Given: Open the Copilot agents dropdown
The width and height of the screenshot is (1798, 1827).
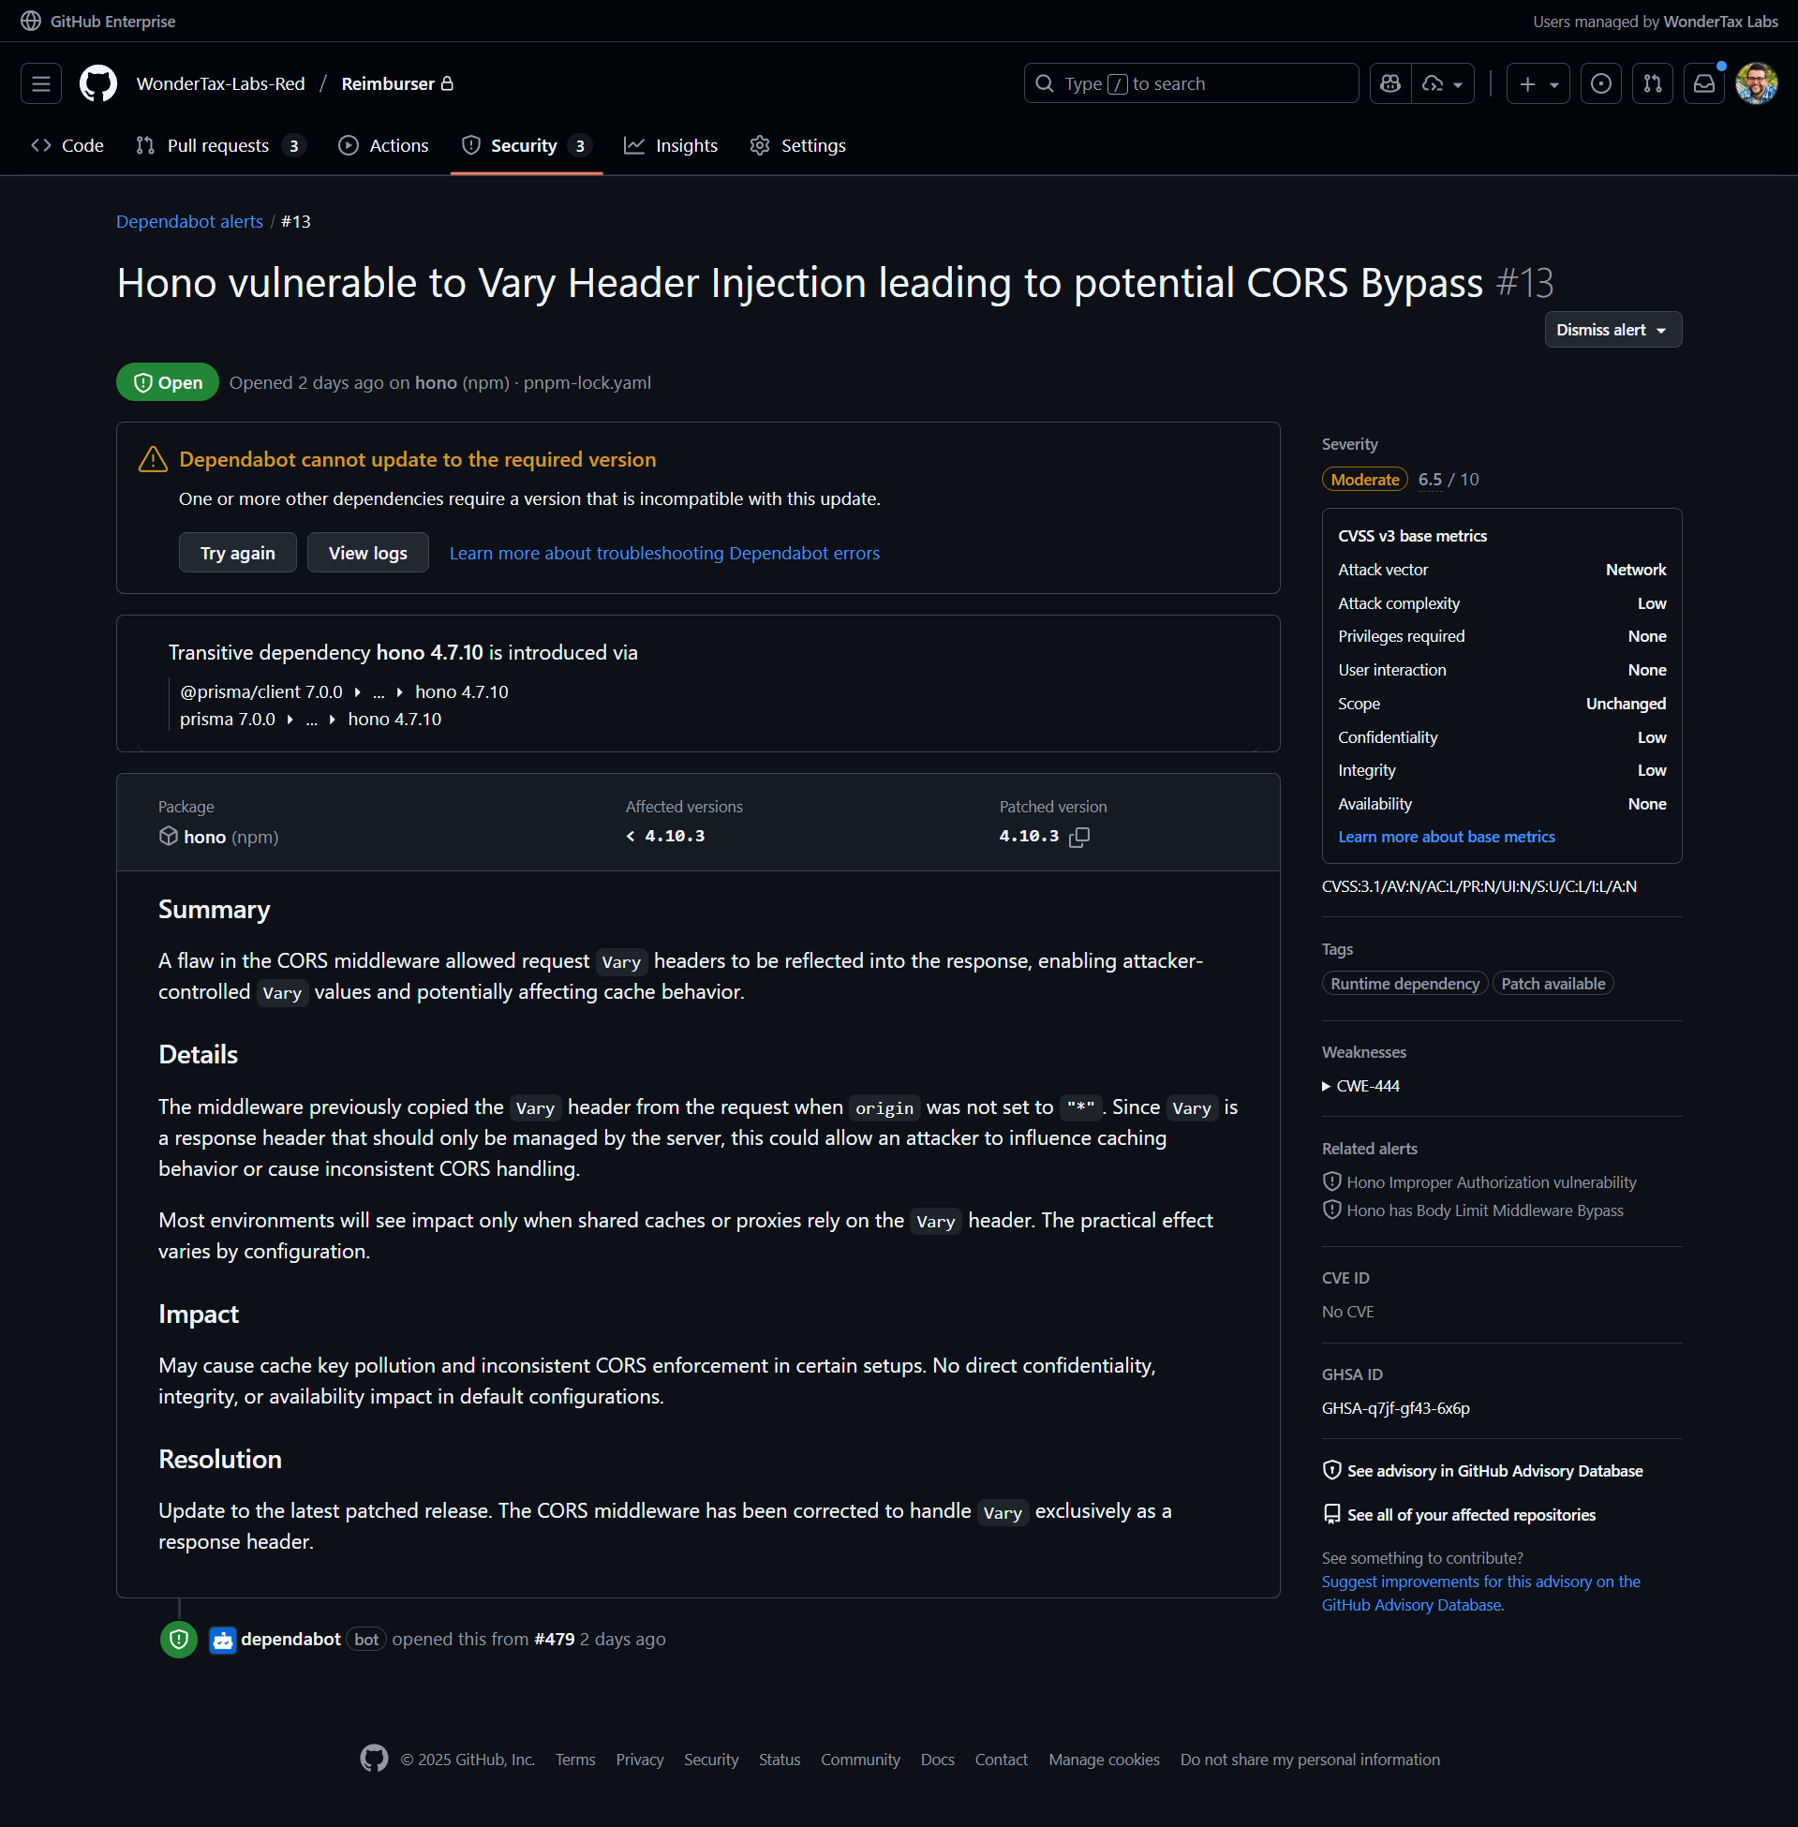Looking at the screenshot, I should coord(1443,84).
